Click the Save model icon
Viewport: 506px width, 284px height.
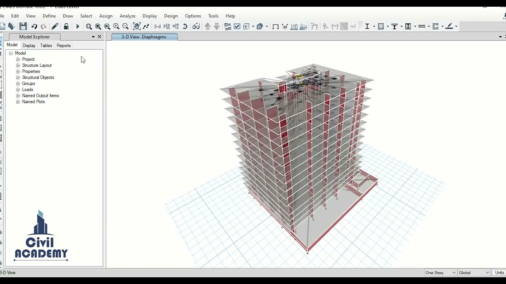(x=23, y=26)
